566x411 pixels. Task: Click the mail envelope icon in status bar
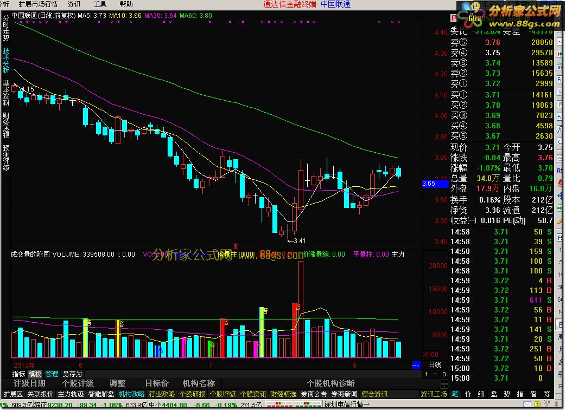pyautogui.click(x=527, y=405)
